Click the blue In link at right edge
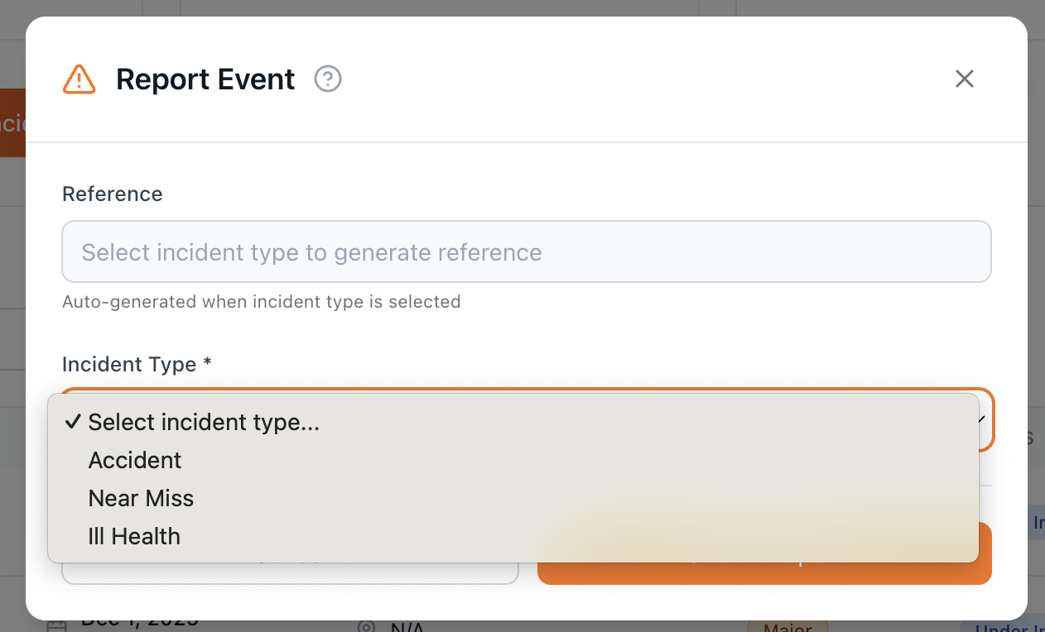The width and height of the screenshot is (1045, 632). (x=1038, y=522)
